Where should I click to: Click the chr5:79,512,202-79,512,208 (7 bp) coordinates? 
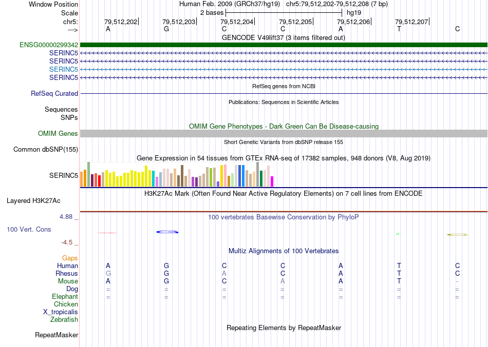(337, 4)
